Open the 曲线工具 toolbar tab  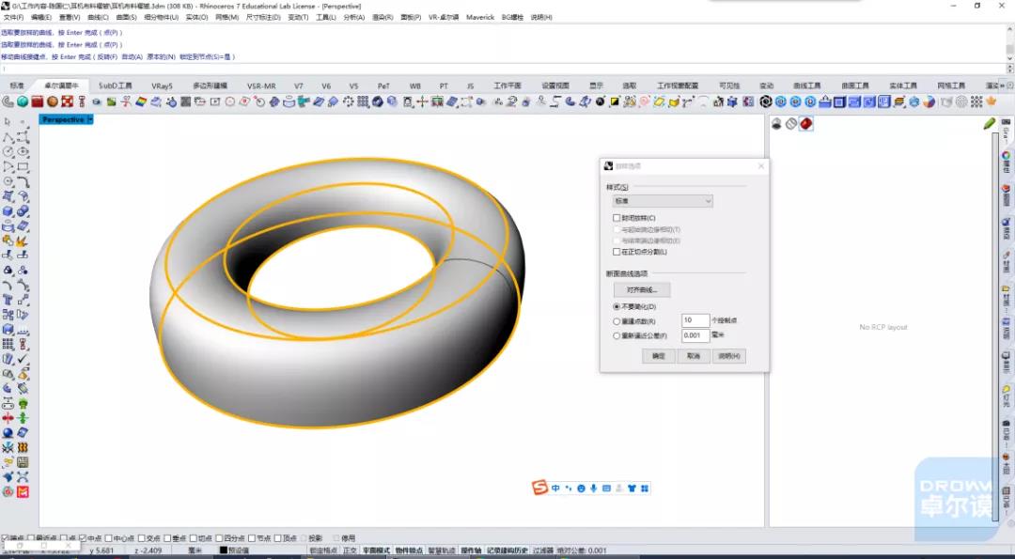pyautogui.click(x=806, y=85)
